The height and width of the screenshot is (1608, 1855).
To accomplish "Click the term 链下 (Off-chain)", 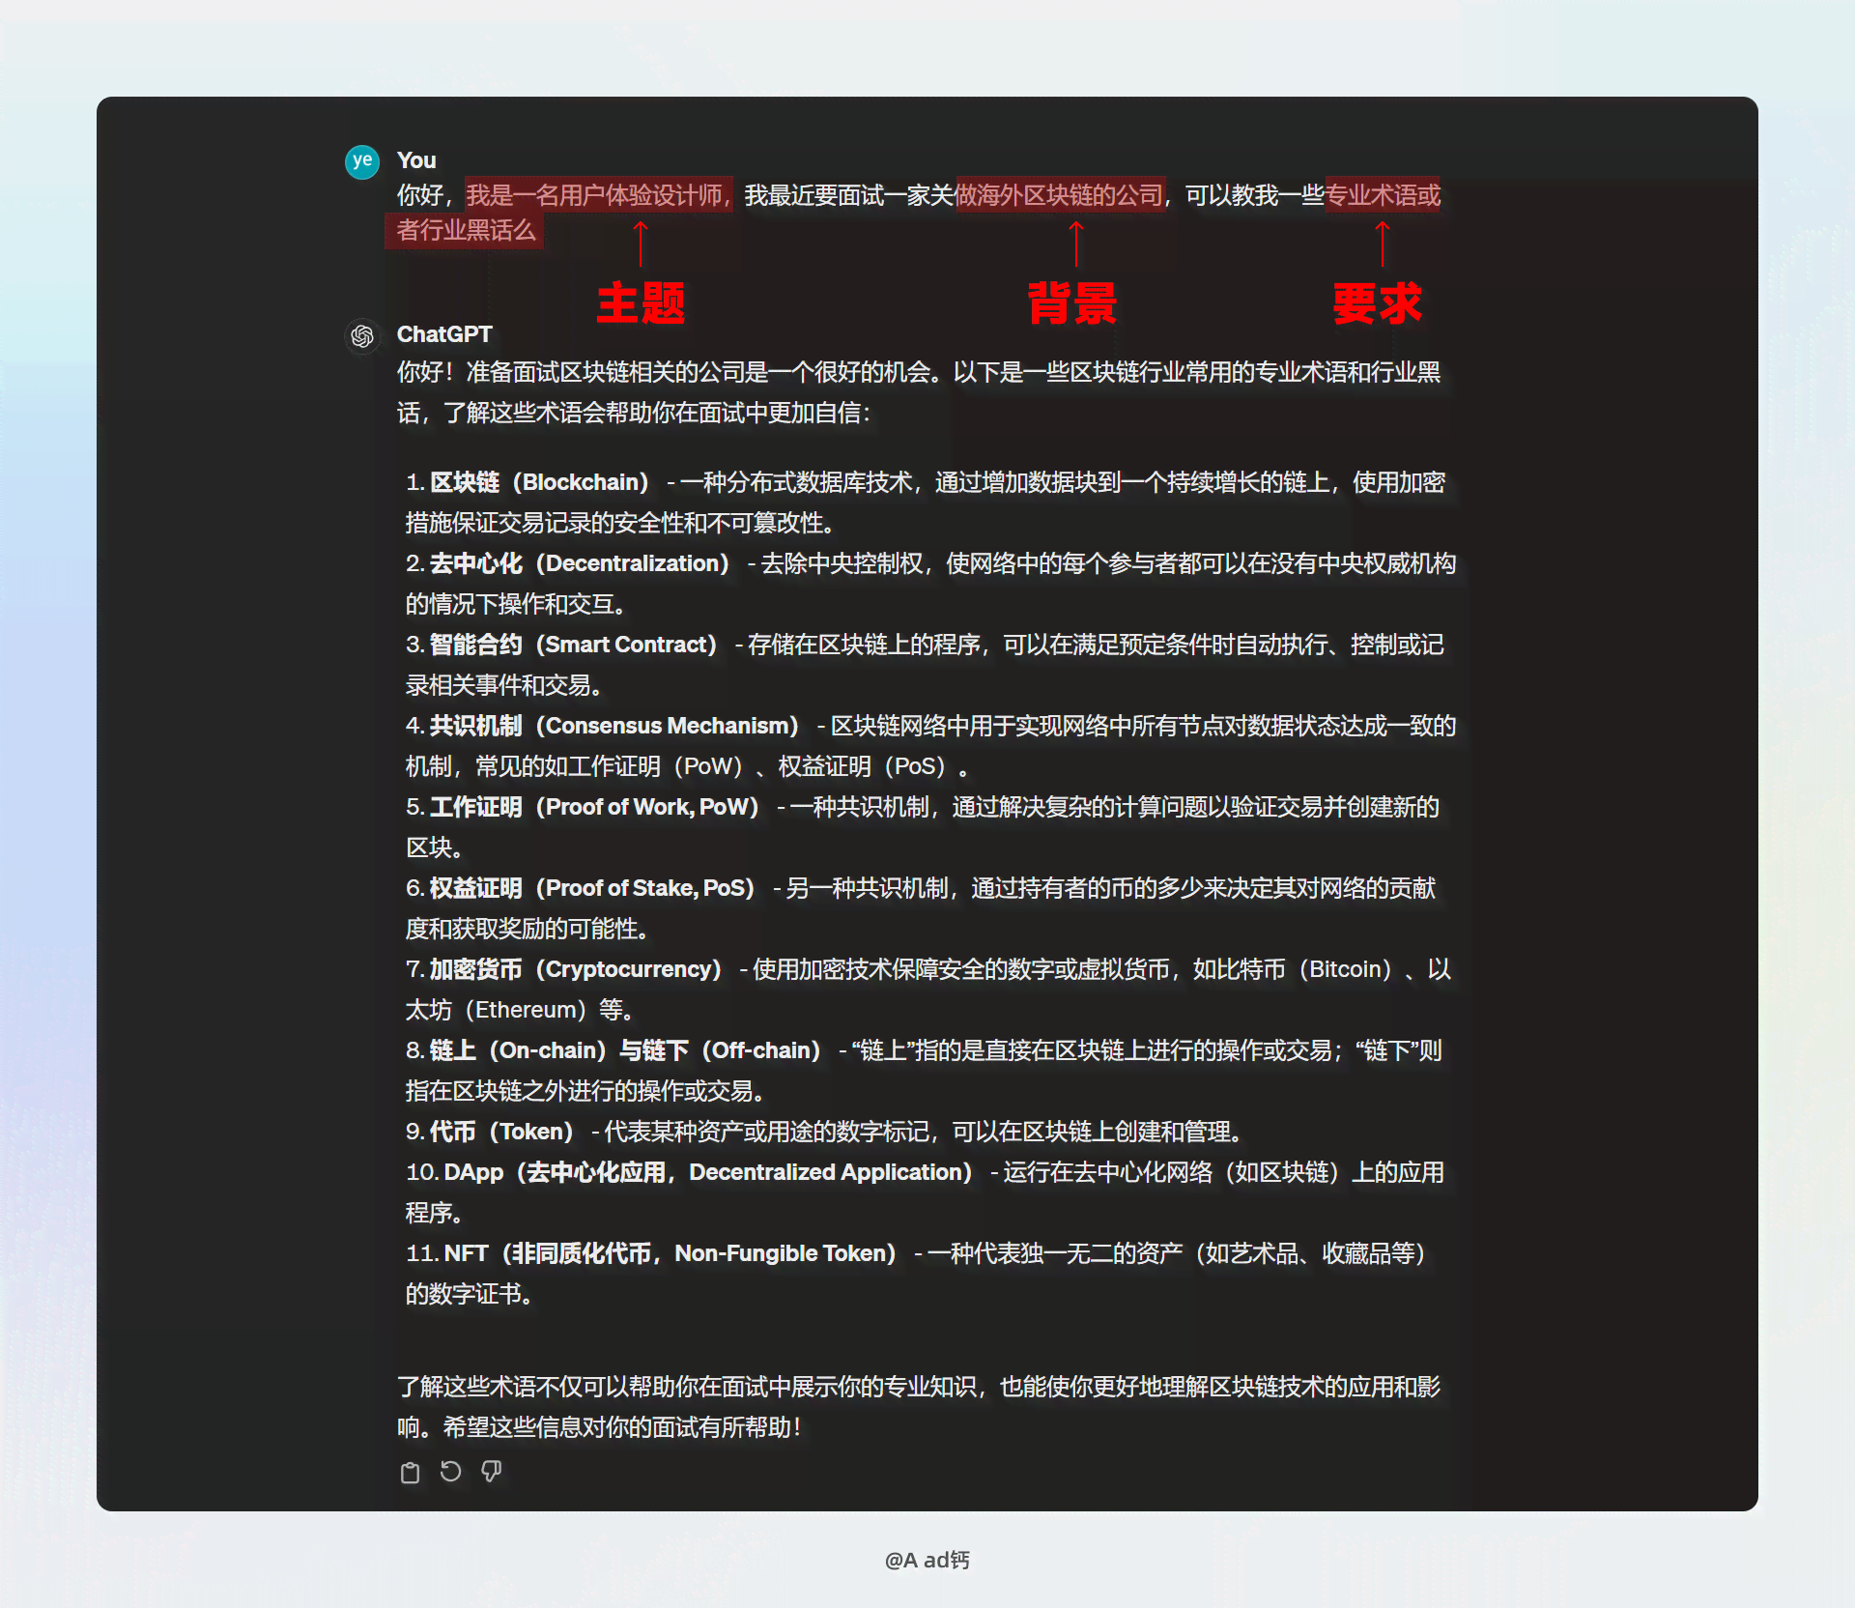I will (732, 1050).
